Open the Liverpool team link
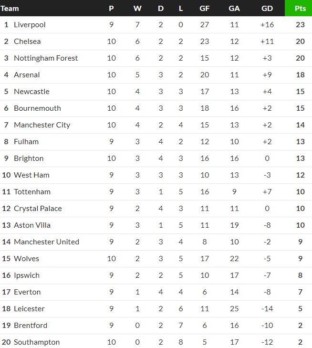This screenshot has width=312, height=348. (30, 25)
